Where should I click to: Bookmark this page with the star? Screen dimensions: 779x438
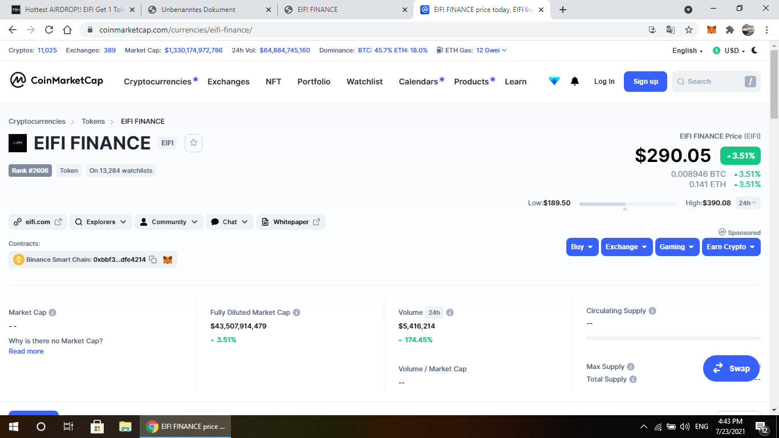coord(689,30)
